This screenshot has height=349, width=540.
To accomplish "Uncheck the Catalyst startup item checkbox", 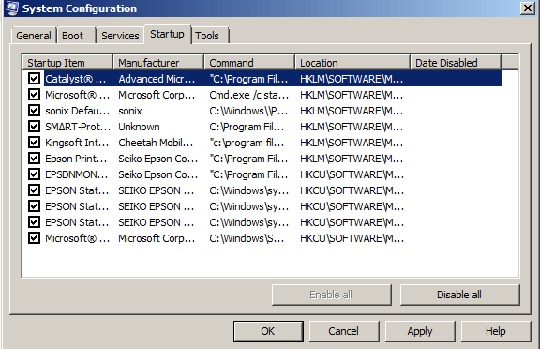I will coord(34,79).
